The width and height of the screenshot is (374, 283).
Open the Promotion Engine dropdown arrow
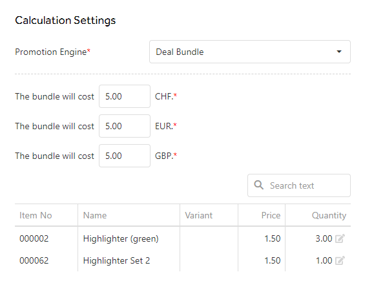pyautogui.click(x=339, y=52)
